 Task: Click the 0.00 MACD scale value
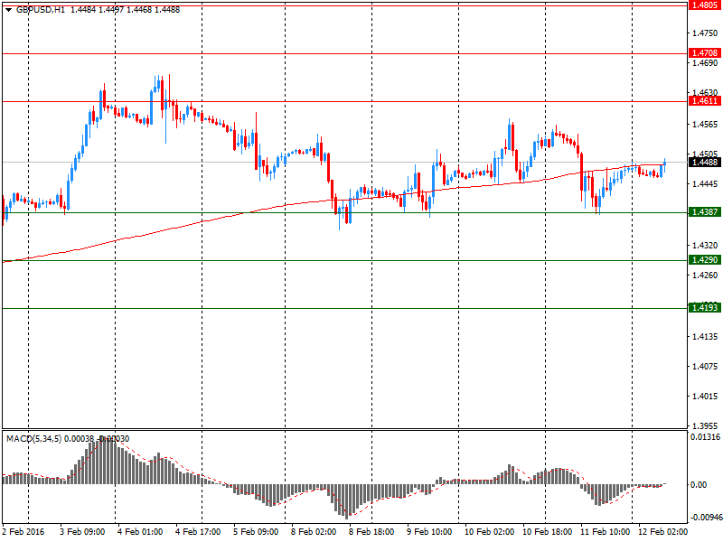pos(699,485)
